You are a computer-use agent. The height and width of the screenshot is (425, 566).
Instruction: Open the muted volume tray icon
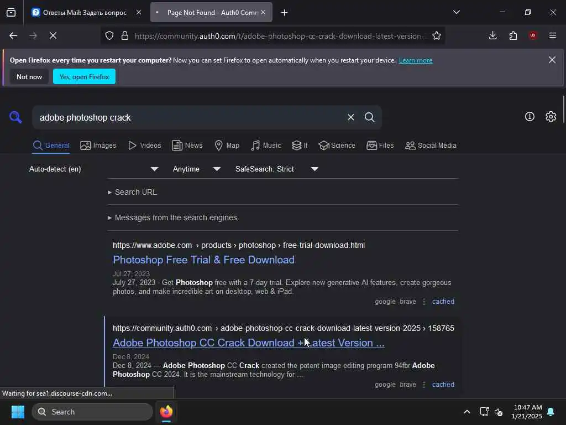(x=499, y=412)
